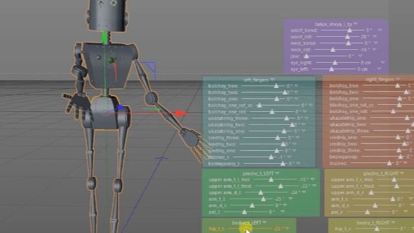
Task: Open the neck_rot value arrow menu
Action: [x=375, y=50]
